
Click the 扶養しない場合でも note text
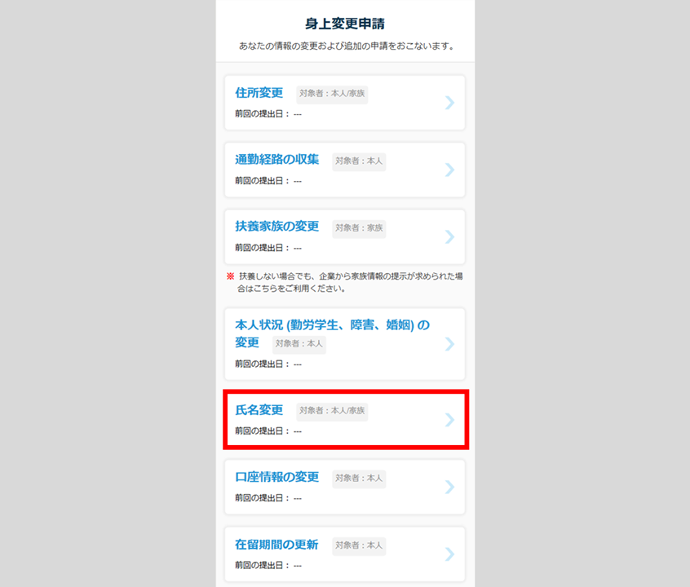pyautogui.click(x=345, y=282)
